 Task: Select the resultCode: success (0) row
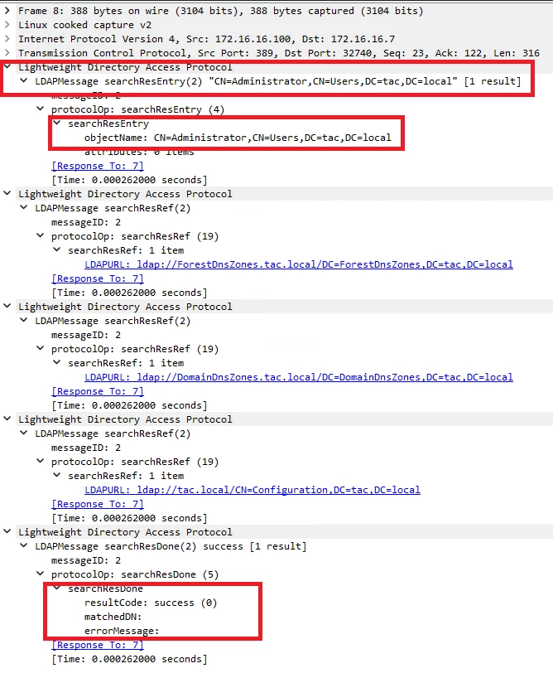[151, 603]
